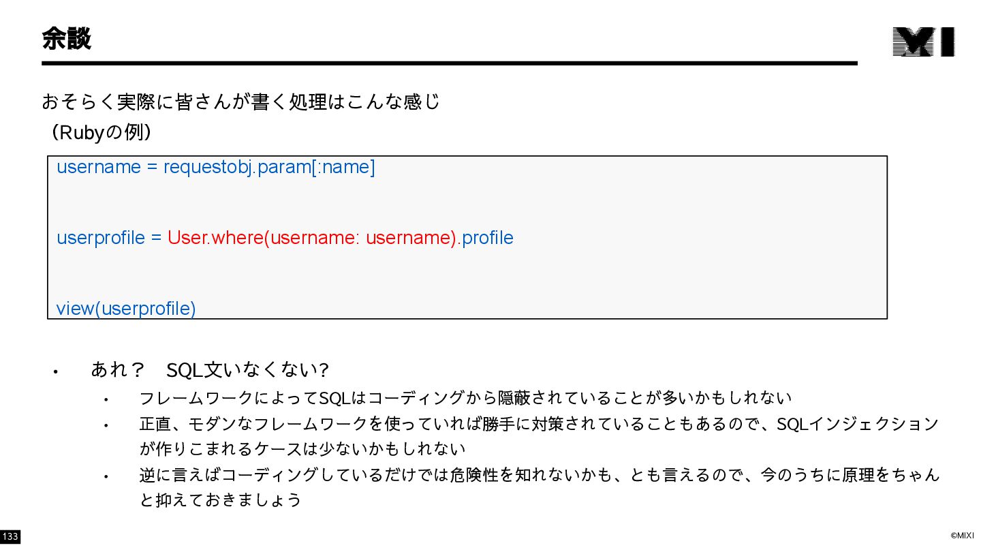Viewport: 981px width, 552px height.
Task: Click the red User.where(username: username) code
Action: [312, 238]
